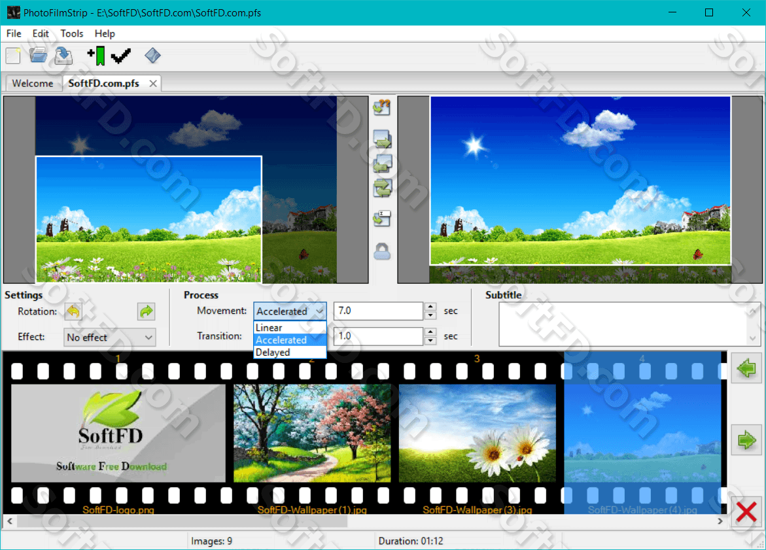The height and width of the screenshot is (550, 766).
Task: Move selected picture left in filmstrip
Action: [746, 368]
